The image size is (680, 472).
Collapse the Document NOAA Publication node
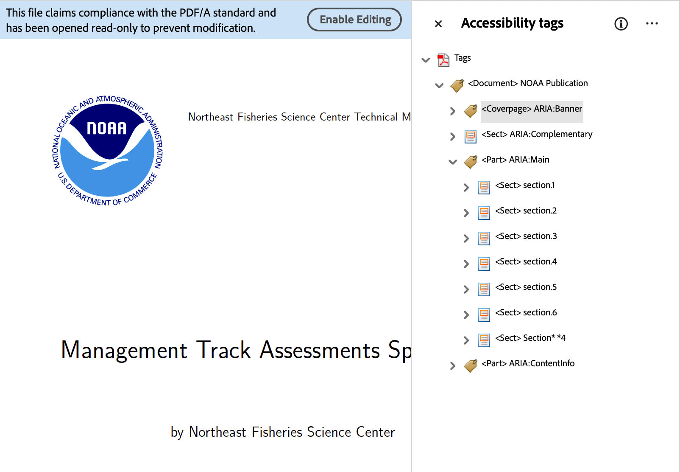(439, 85)
